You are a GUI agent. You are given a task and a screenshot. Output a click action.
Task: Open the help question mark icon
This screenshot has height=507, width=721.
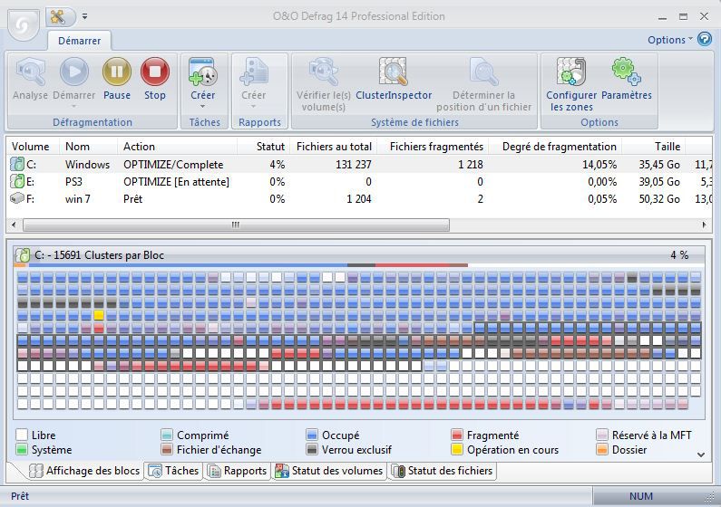click(x=705, y=39)
